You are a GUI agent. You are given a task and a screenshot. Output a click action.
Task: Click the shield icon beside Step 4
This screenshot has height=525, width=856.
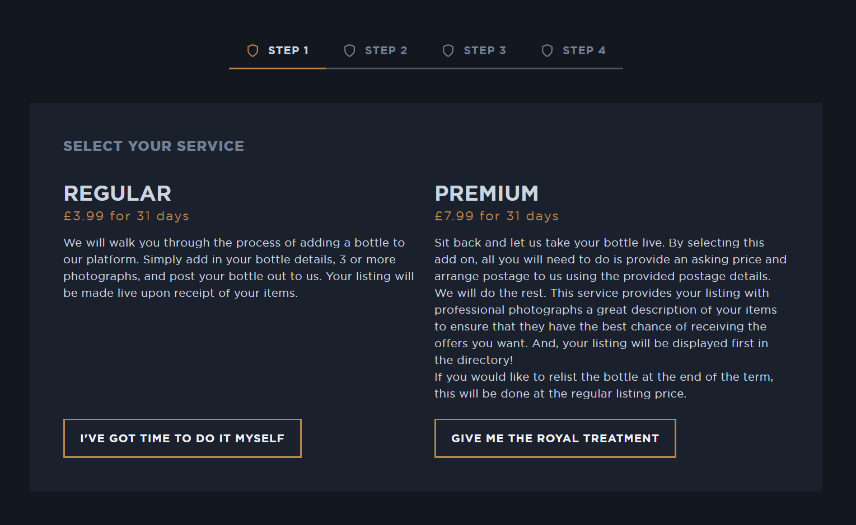[547, 51]
